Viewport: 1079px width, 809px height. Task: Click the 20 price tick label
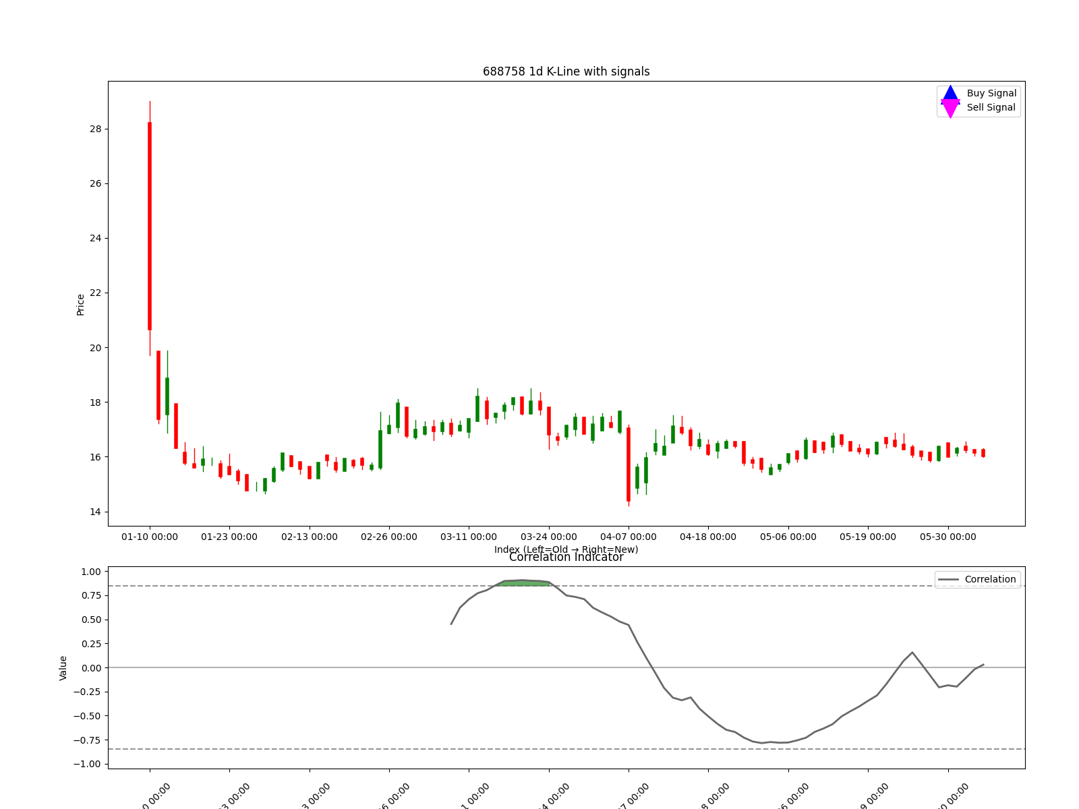[x=96, y=348]
